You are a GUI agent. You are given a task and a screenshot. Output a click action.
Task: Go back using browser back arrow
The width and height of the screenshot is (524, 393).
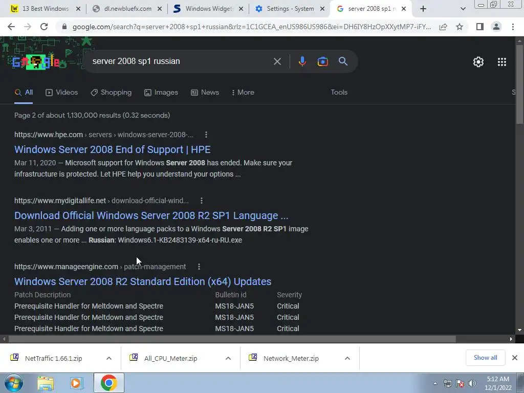pyautogui.click(x=11, y=27)
